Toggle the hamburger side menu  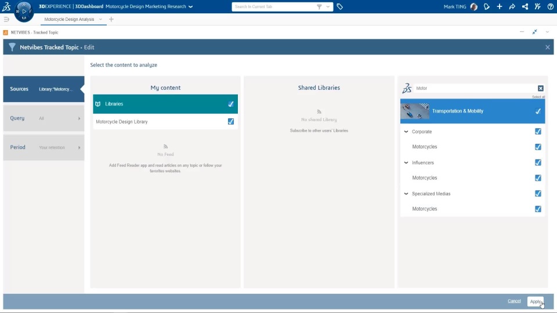click(x=6, y=19)
